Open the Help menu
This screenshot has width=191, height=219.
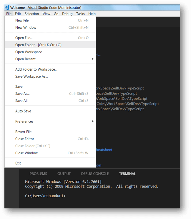pyautogui.click(x=92, y=14)
